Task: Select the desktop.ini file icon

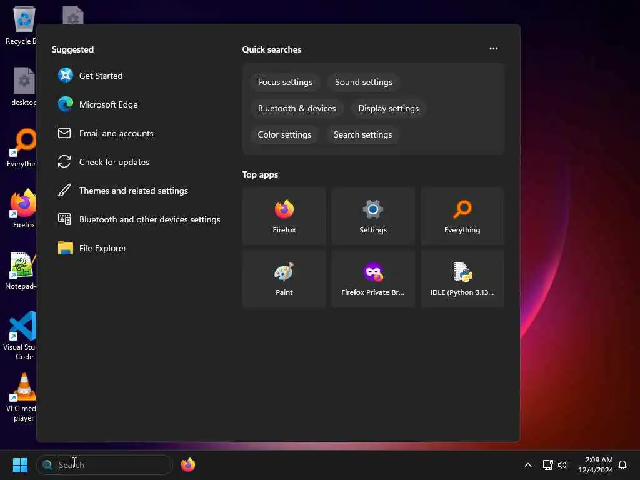Action: point(24,86)
